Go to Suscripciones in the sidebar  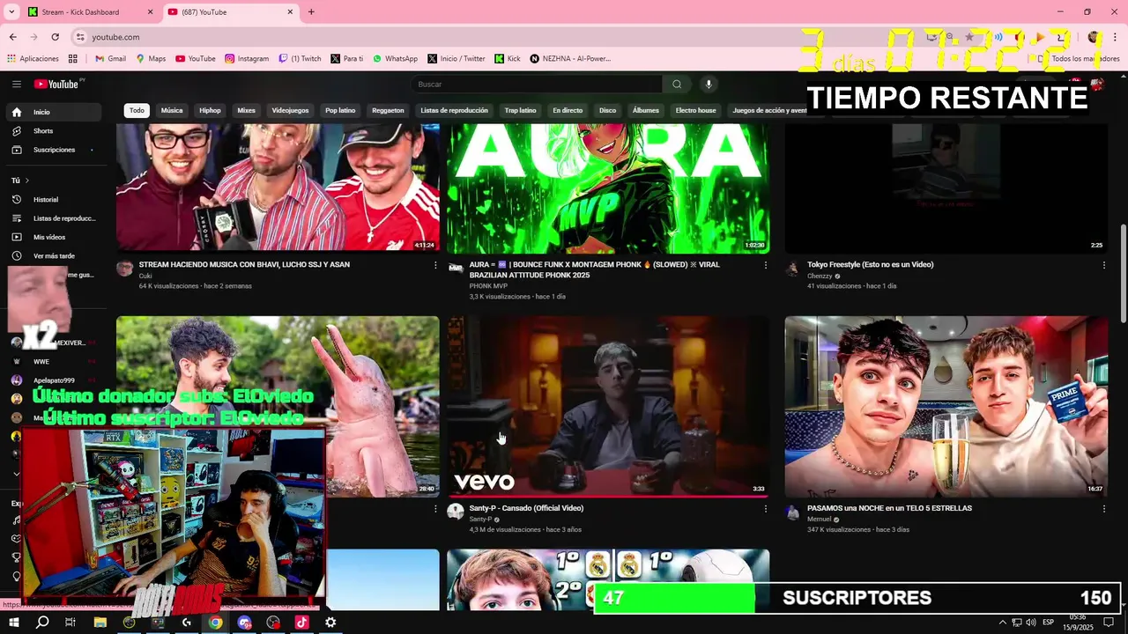(x=53, y=150)
